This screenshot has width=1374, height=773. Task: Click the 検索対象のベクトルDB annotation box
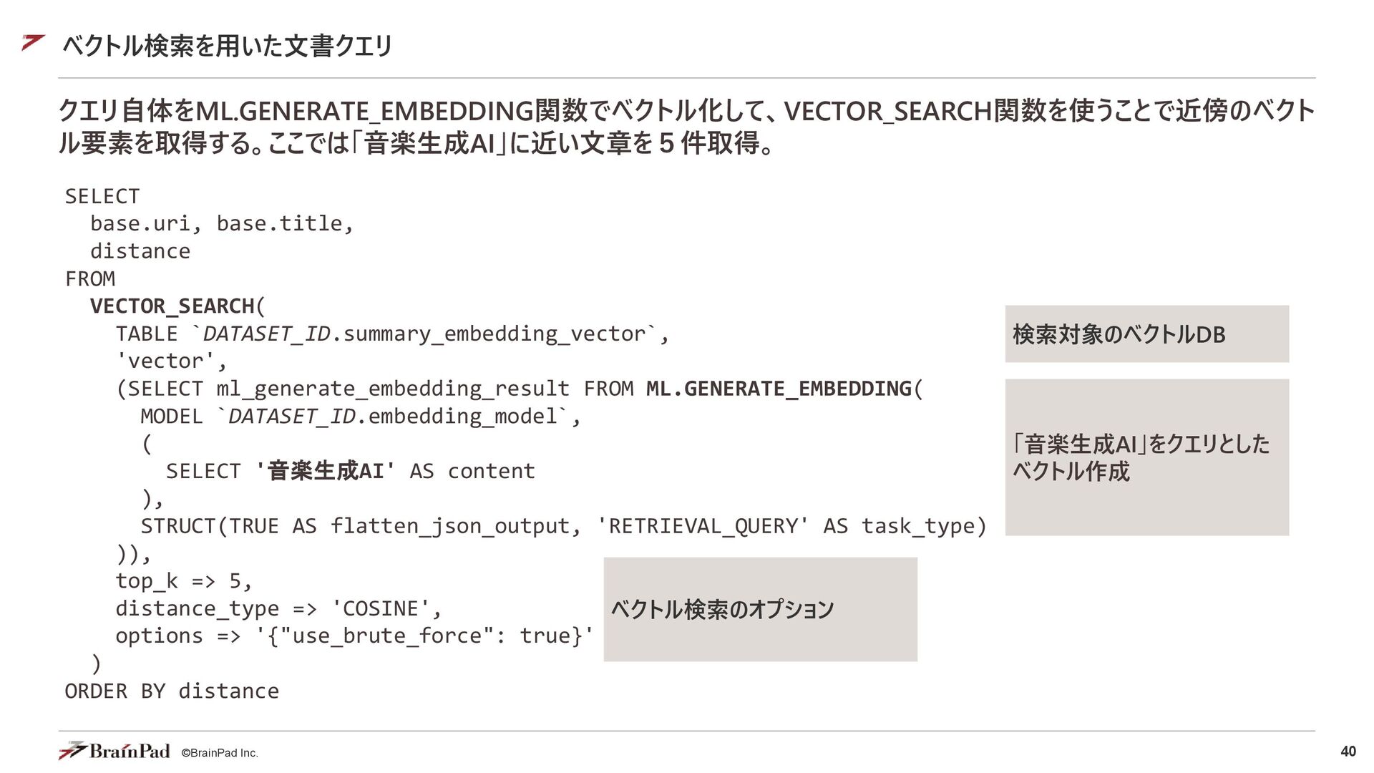click(1146, 334)
